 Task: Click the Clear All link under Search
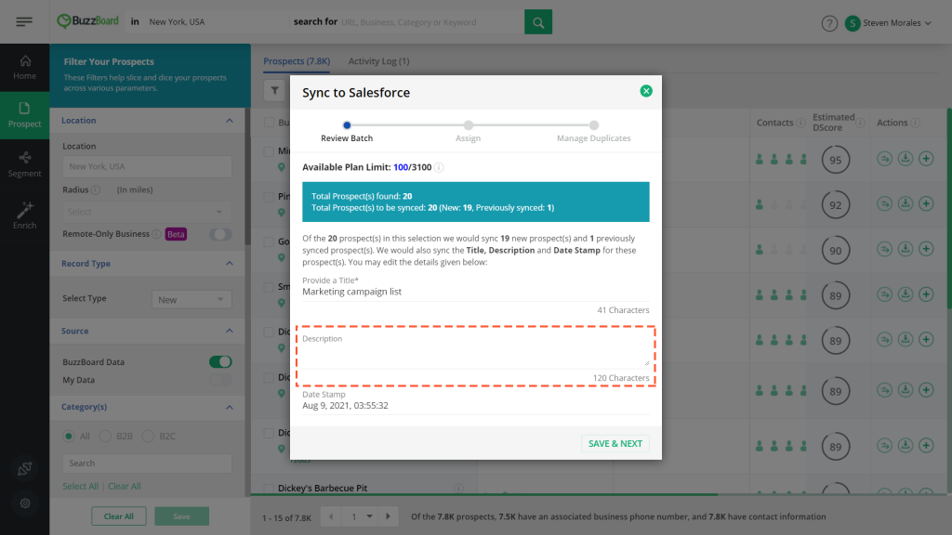pyautogui.click(x=125, y=487)
